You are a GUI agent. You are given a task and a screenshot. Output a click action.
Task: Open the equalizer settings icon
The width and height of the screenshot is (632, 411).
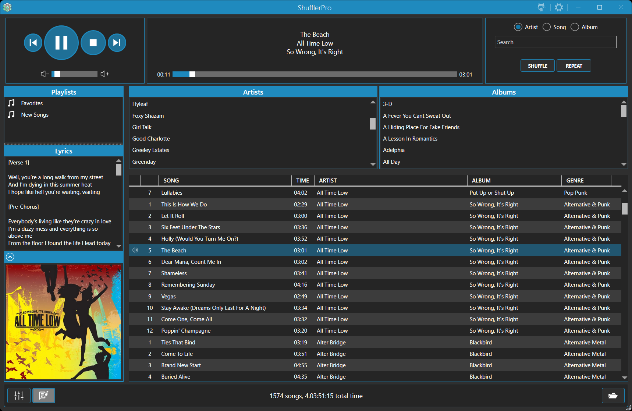pos(19,396)
